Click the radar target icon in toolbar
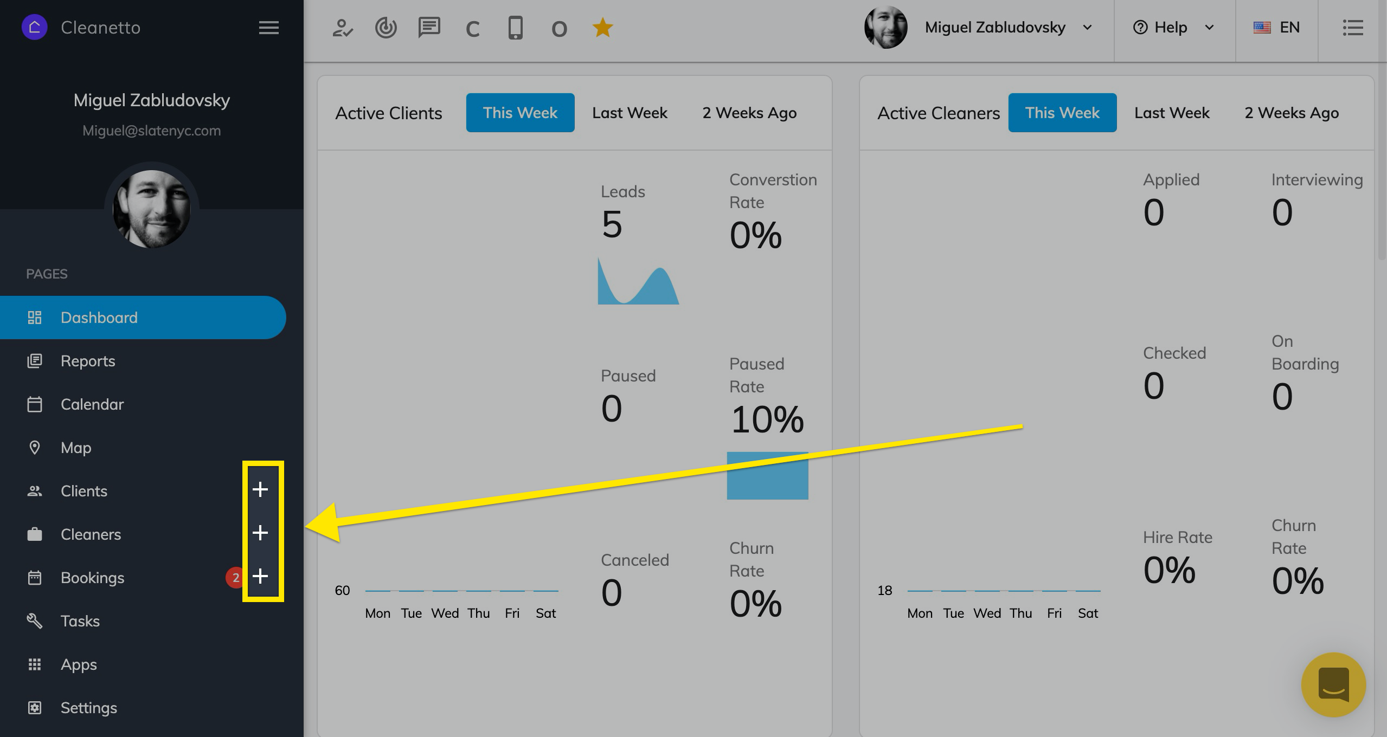Image resolution: width=1387 pixels, height=737 pixels. pos(386,28)
